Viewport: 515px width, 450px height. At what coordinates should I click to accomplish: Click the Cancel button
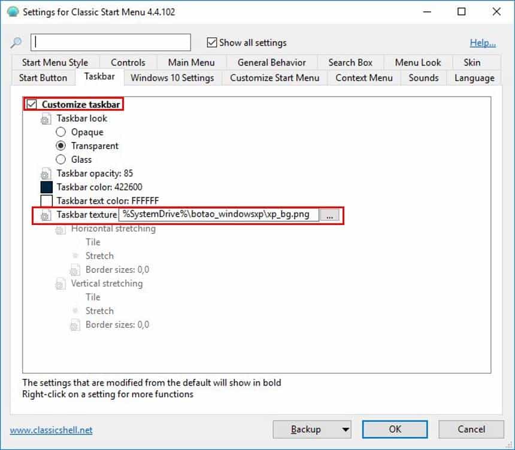471,429
